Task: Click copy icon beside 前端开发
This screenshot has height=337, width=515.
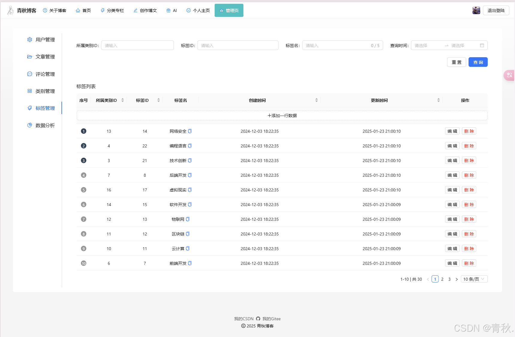Action: click(190, 263)
